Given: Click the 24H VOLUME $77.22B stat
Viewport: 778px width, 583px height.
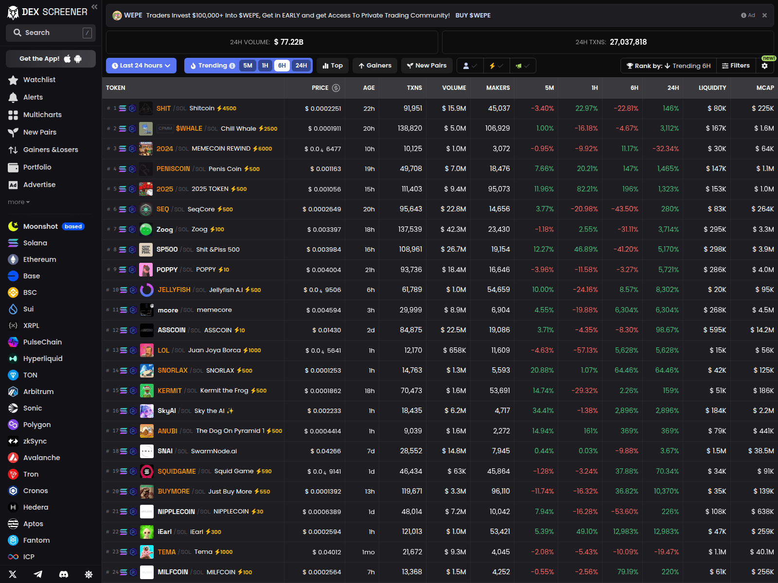Looking at the screenshot, I should click(272, 42).
